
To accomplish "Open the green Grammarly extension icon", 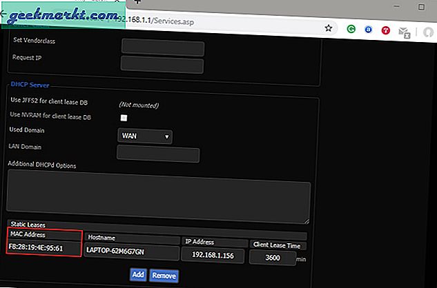I will (351, 29).
